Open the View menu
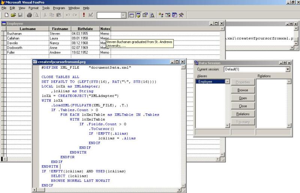300x193 pixels. 22,8
